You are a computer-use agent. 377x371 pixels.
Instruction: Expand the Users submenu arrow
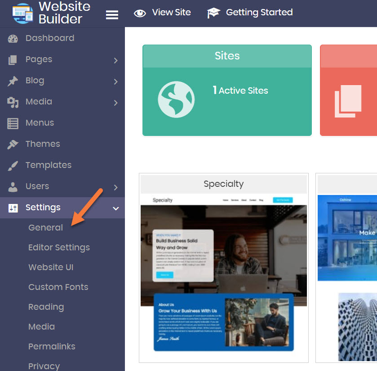click(115, 187)
